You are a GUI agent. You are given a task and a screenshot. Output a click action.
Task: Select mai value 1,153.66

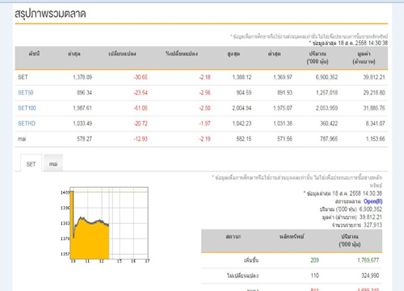(376, 139)
